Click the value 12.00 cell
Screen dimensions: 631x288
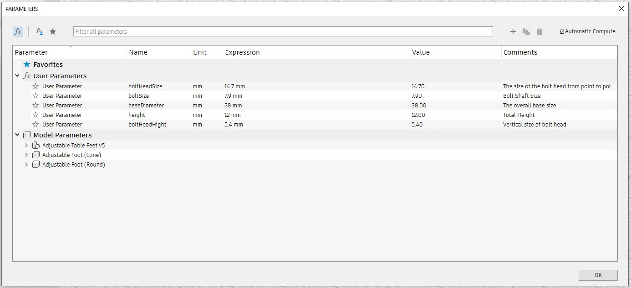click(x=418, y=115)
